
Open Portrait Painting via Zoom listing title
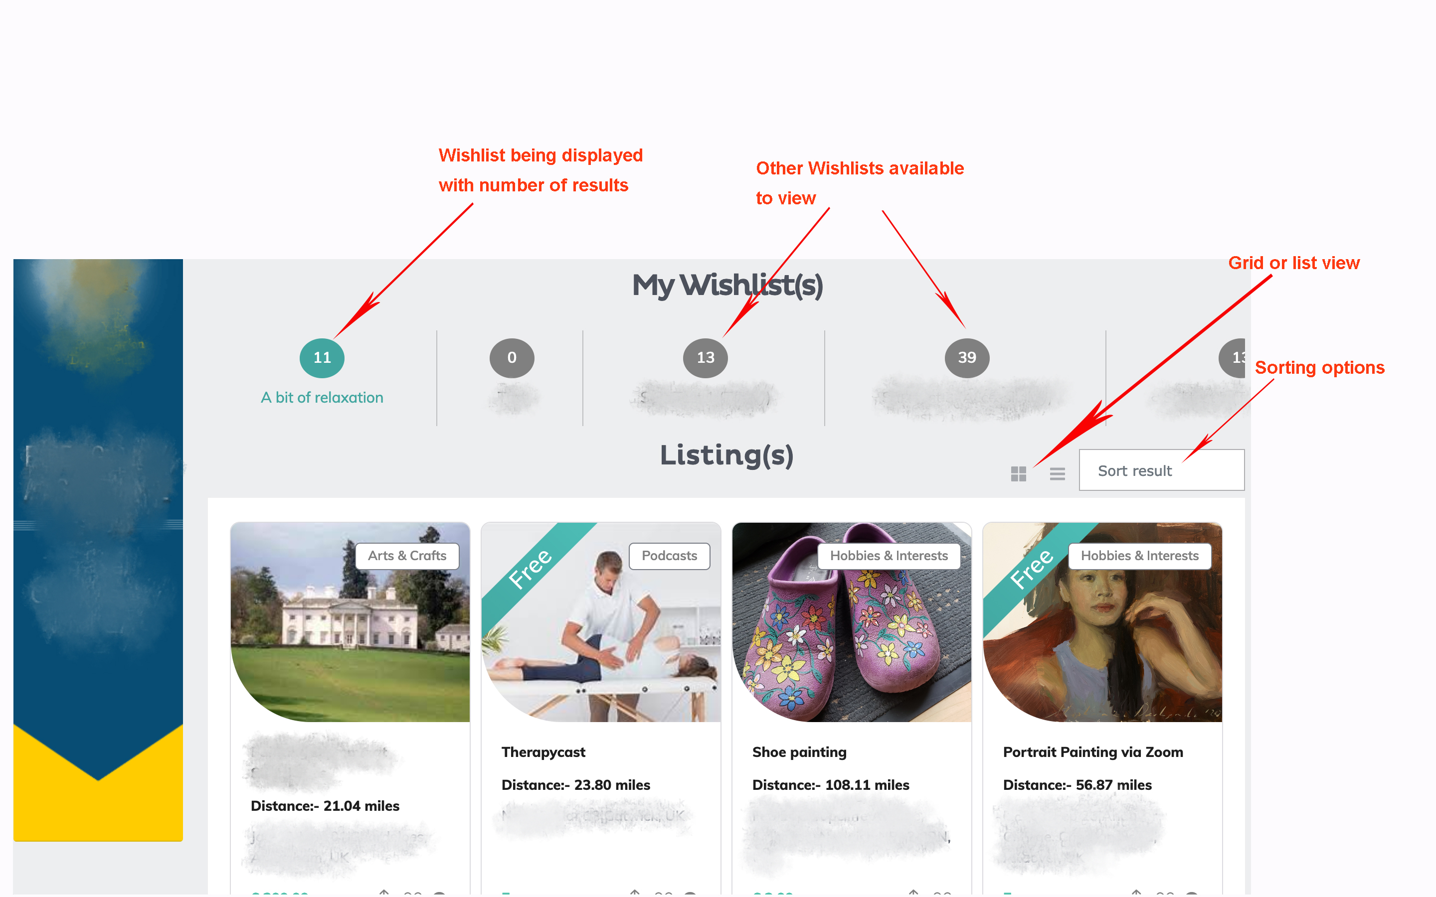coord(1092,751)
